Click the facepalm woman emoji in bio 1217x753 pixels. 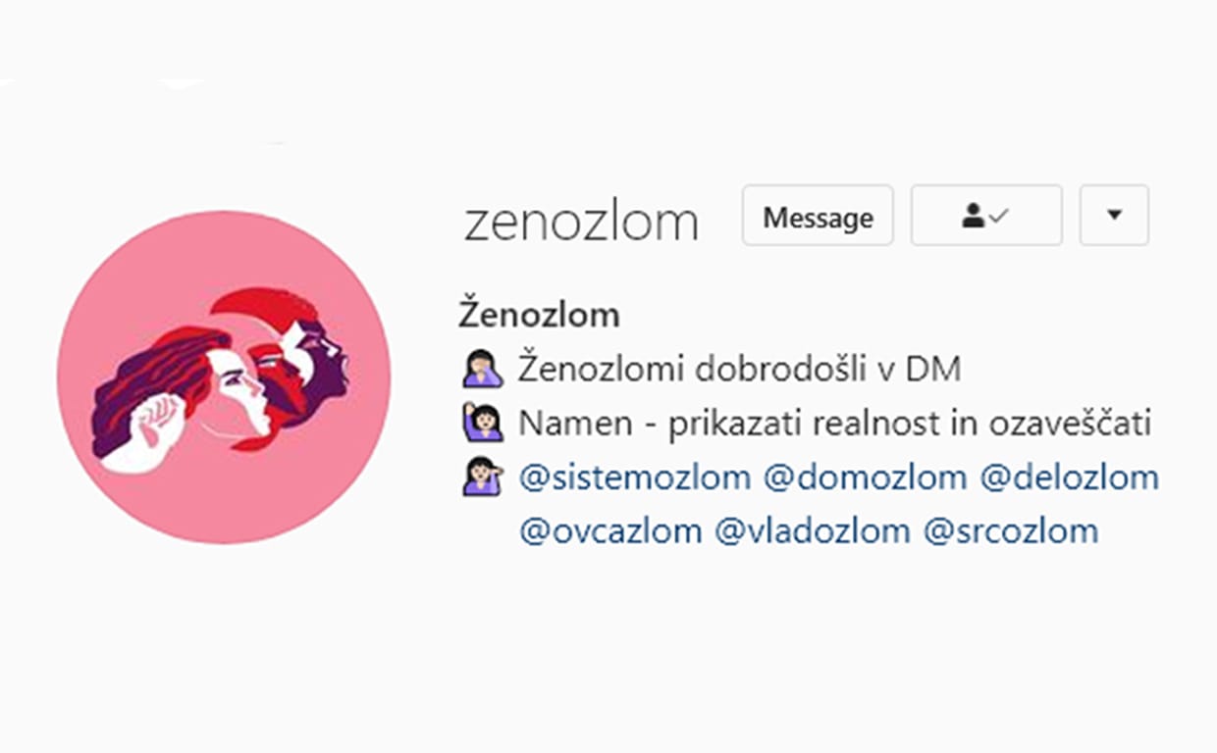[x=482, y=370]
